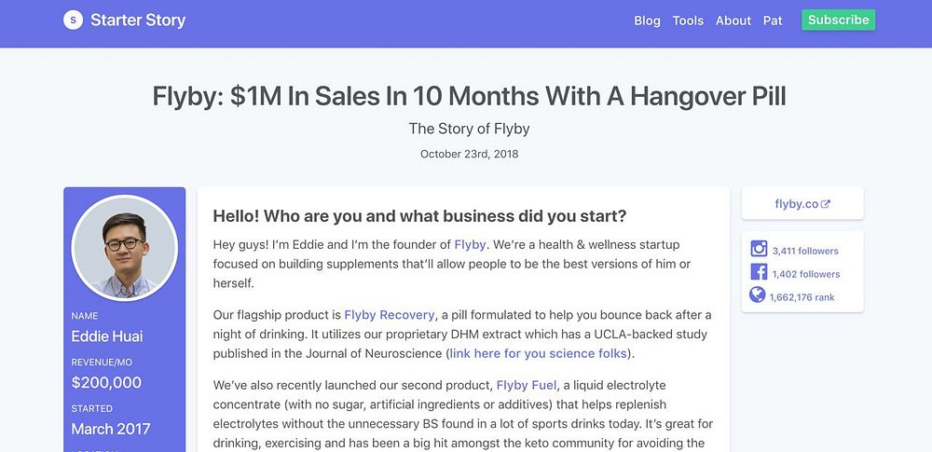
Task: Click external link icon beside flyby.co
Action: pyautogui.click(x=825, y=204)
